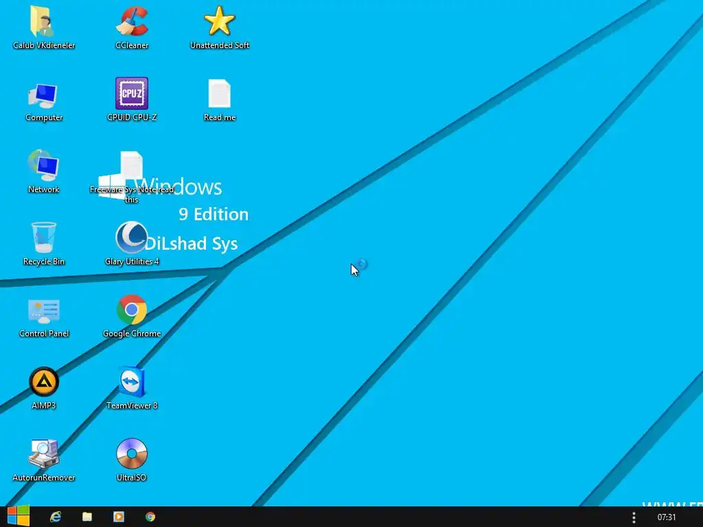
Task: Open Internet Explorer in the taskbar
Action: (x=56, y=517)
